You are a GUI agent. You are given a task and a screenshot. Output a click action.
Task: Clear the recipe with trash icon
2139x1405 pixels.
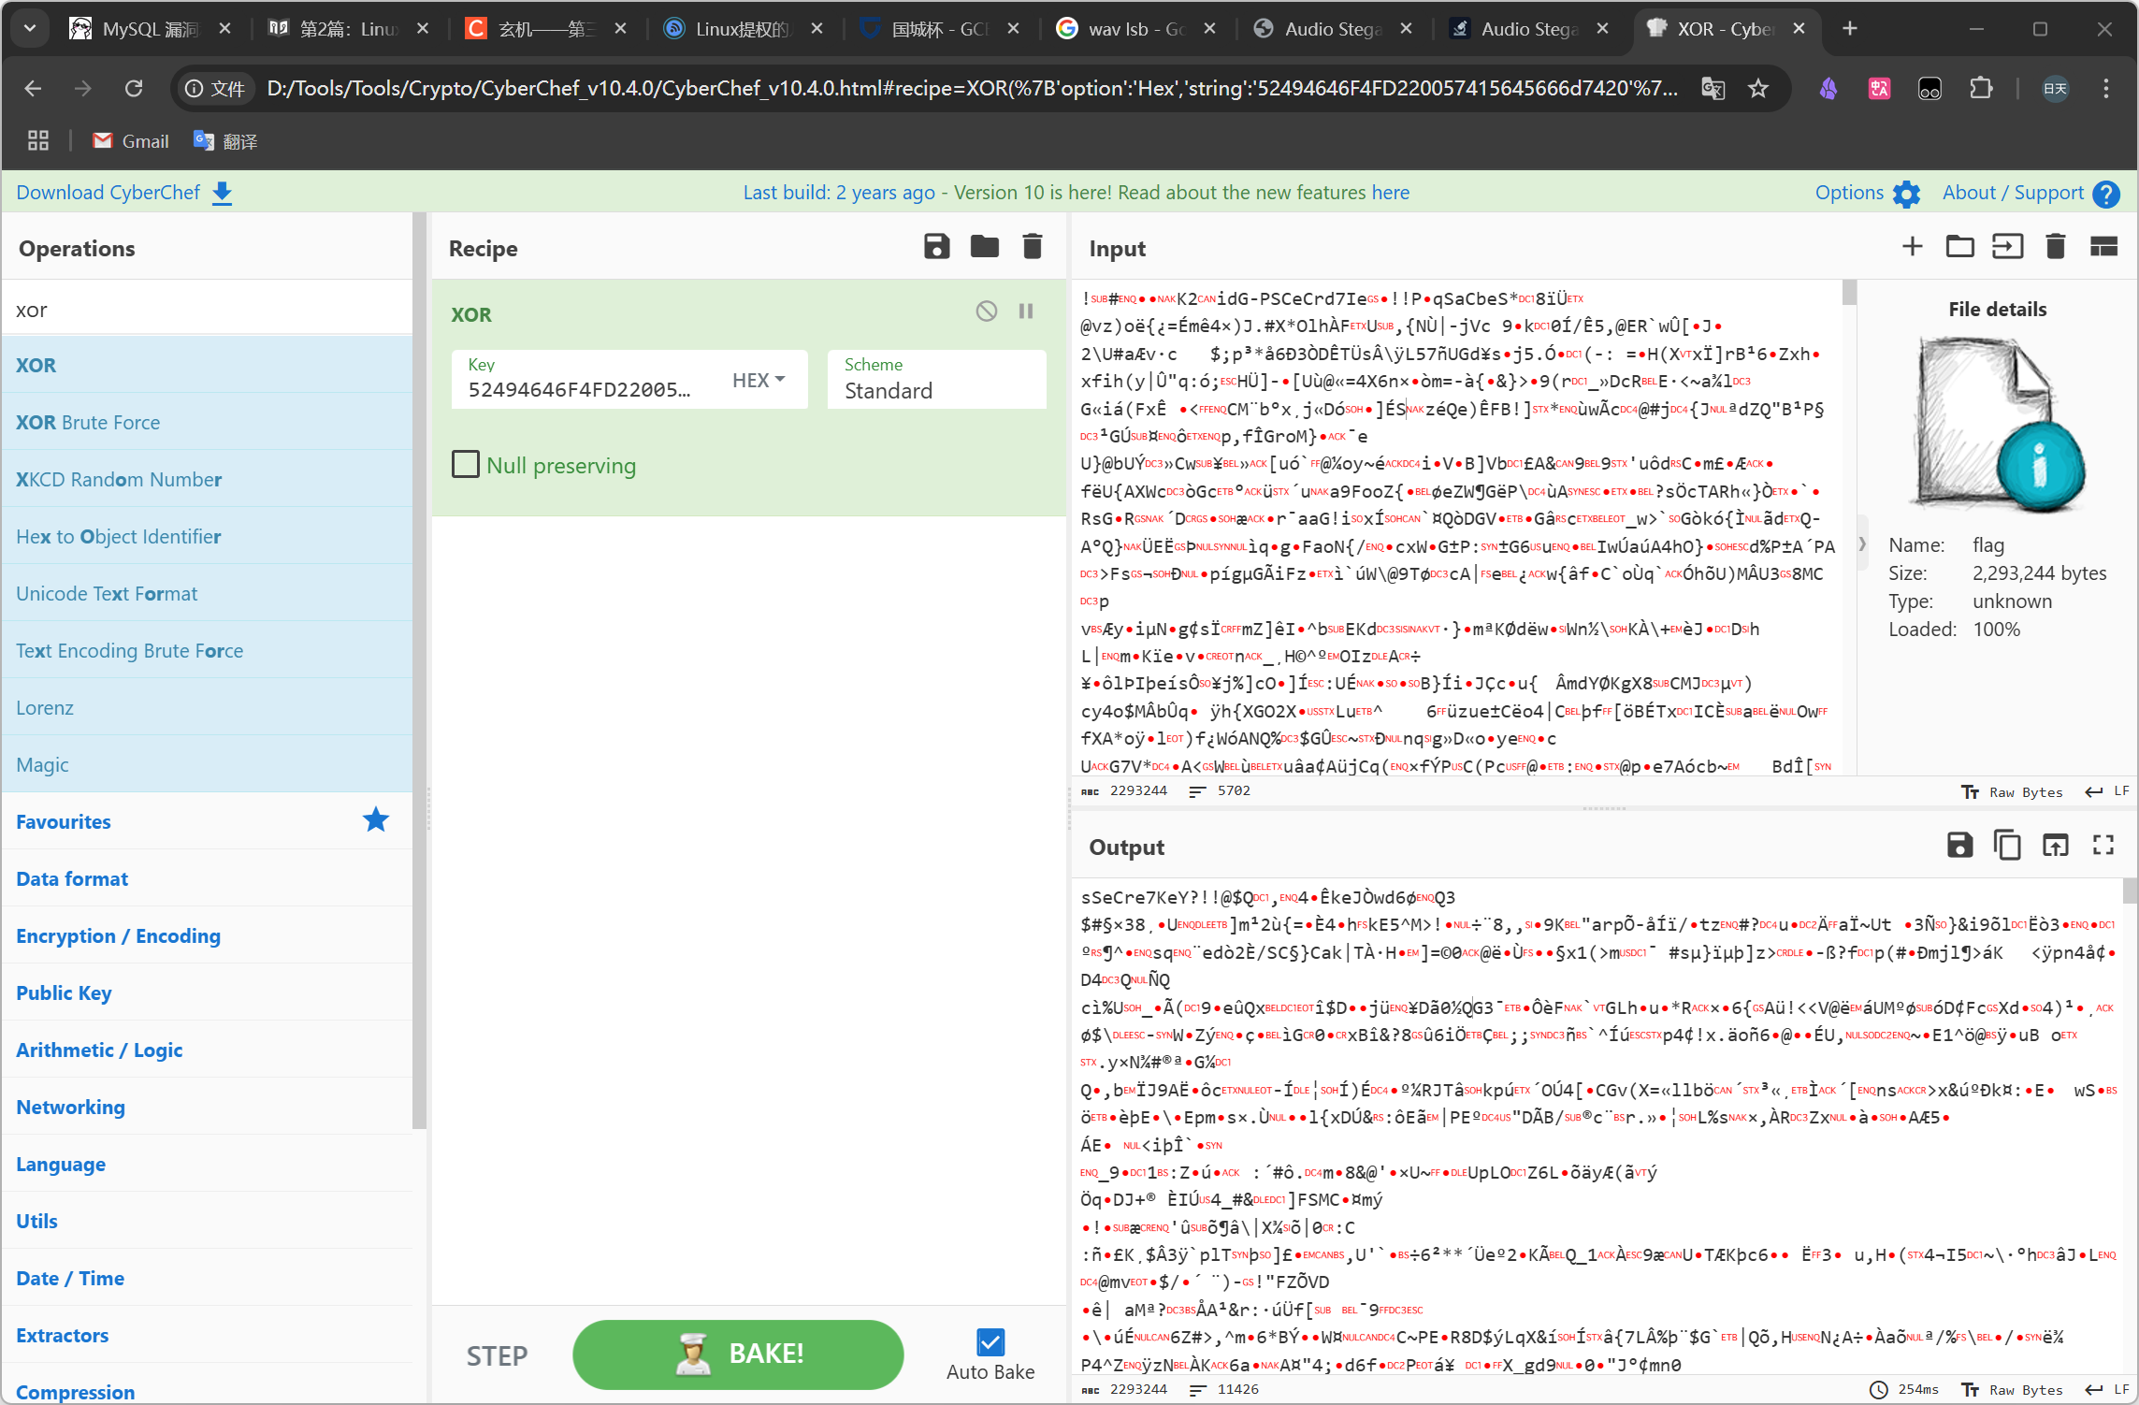pyautogui.click(x=1032, y=247)
